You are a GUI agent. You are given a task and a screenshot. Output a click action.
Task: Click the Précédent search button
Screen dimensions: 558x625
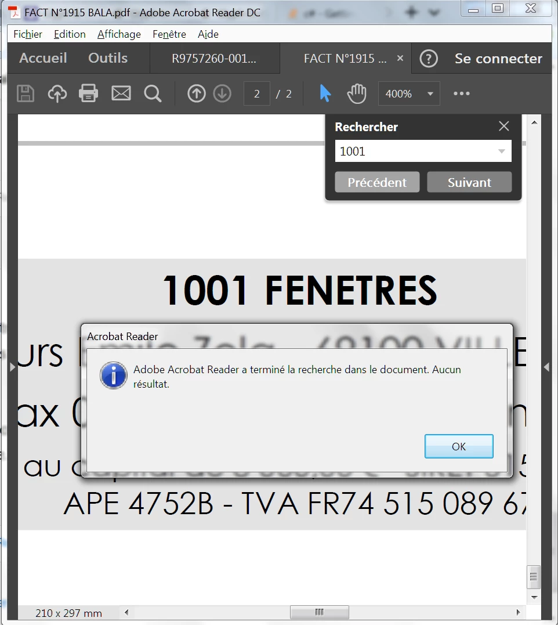[x=377, y=182]
